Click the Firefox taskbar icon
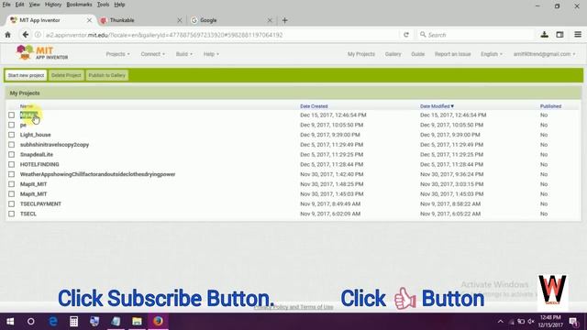This screenshot has width=587, height=330. coord(158,321)
